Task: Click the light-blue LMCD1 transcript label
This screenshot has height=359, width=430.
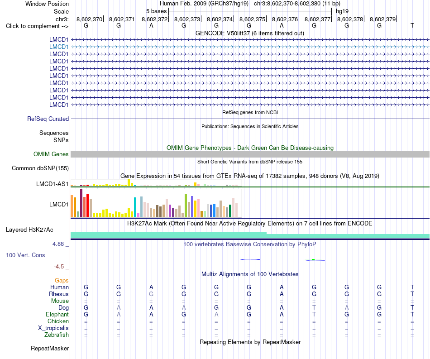Action: click(x=59, y=47)
